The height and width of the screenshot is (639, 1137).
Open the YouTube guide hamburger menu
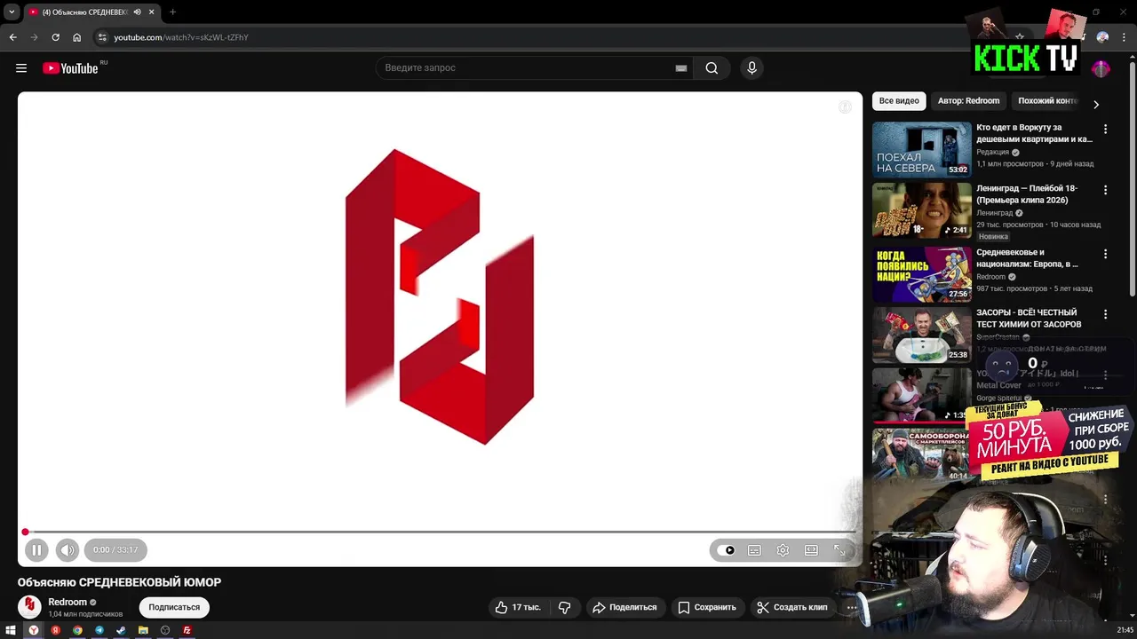(21, 68)
